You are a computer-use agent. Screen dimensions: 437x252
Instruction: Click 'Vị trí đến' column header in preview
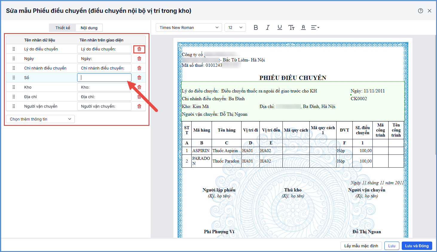[271, 130]
